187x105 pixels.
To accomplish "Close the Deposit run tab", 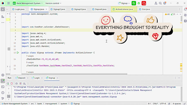I will pyautogui.click(x=28, y=78).
